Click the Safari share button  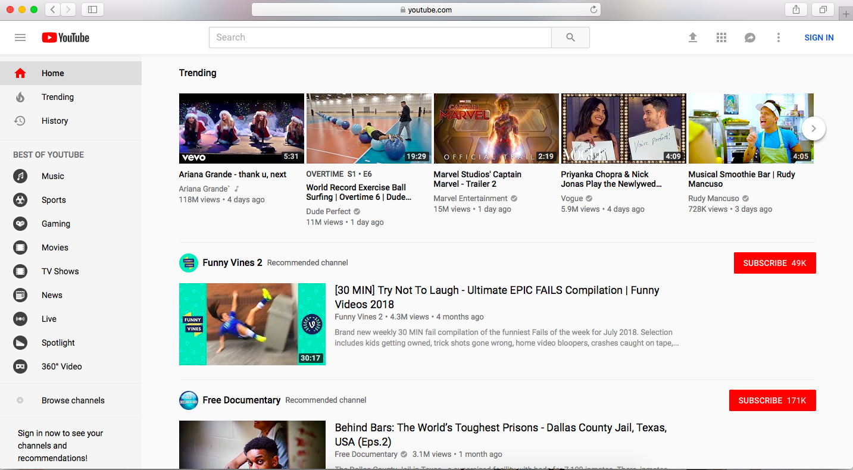click(x=796, y=10)
